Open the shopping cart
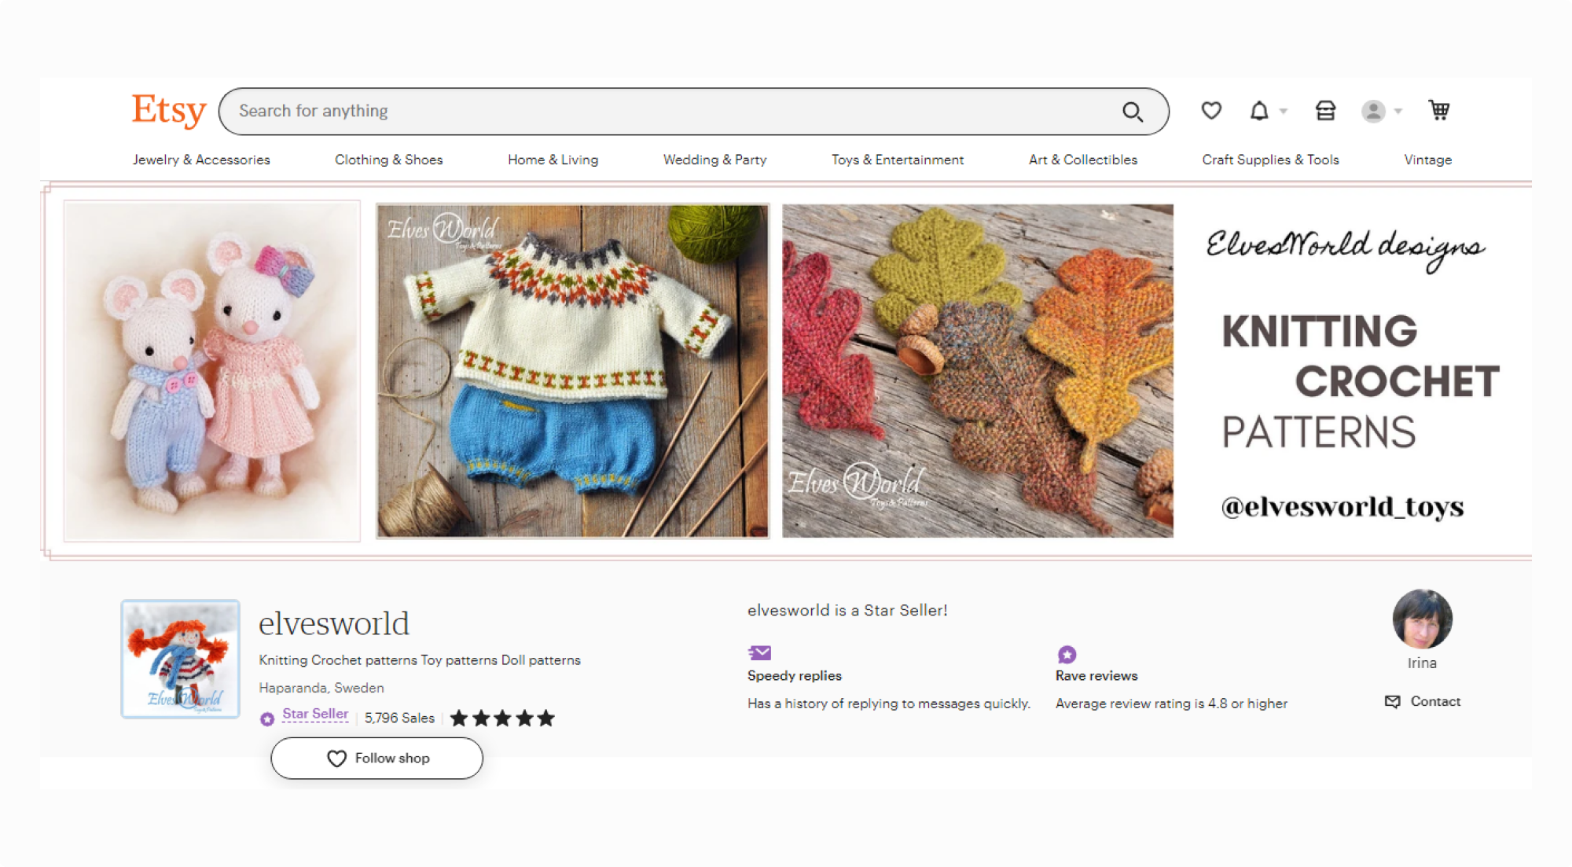Viewport: 1572px width, 867px height. (x=1439, y=110)
